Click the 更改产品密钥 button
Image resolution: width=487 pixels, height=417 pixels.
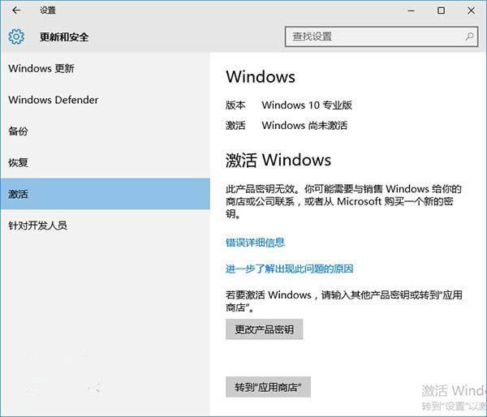click(x=265, y=329)
